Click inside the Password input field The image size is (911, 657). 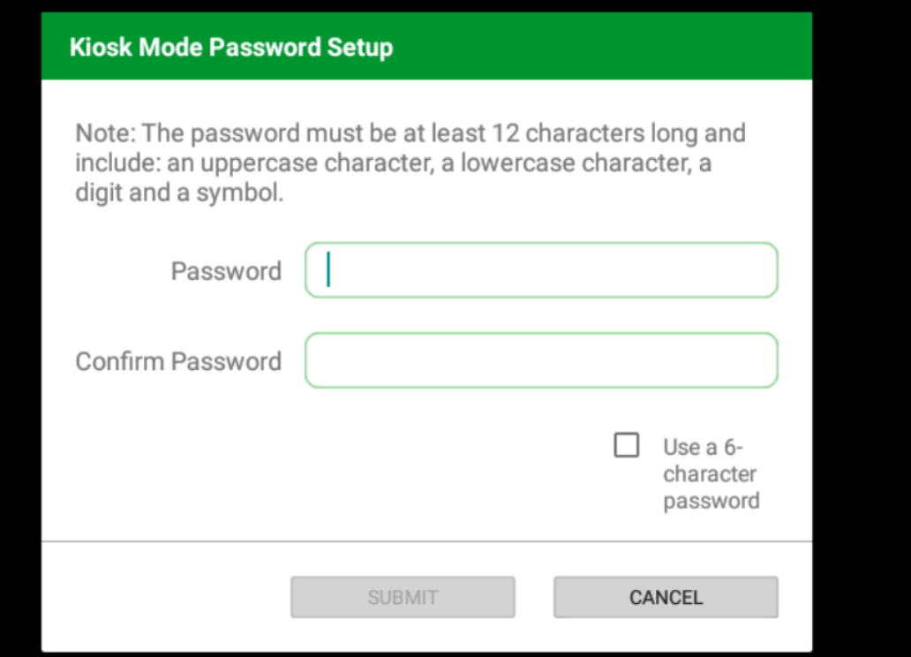click(540, 270)
